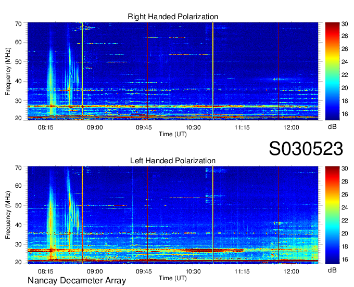The image size is (354, 287).
Task: Click the 70 MHz tick label on the top plot
Action: [18, 24]
